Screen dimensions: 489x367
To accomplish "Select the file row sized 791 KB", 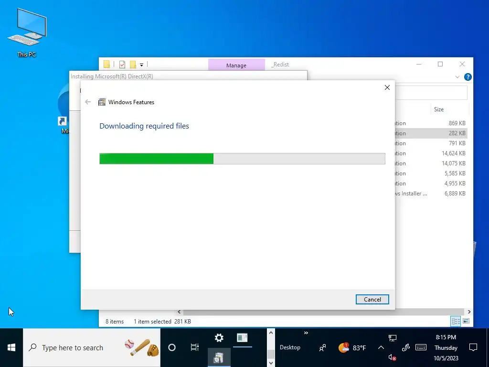I will tap(431, 143).
